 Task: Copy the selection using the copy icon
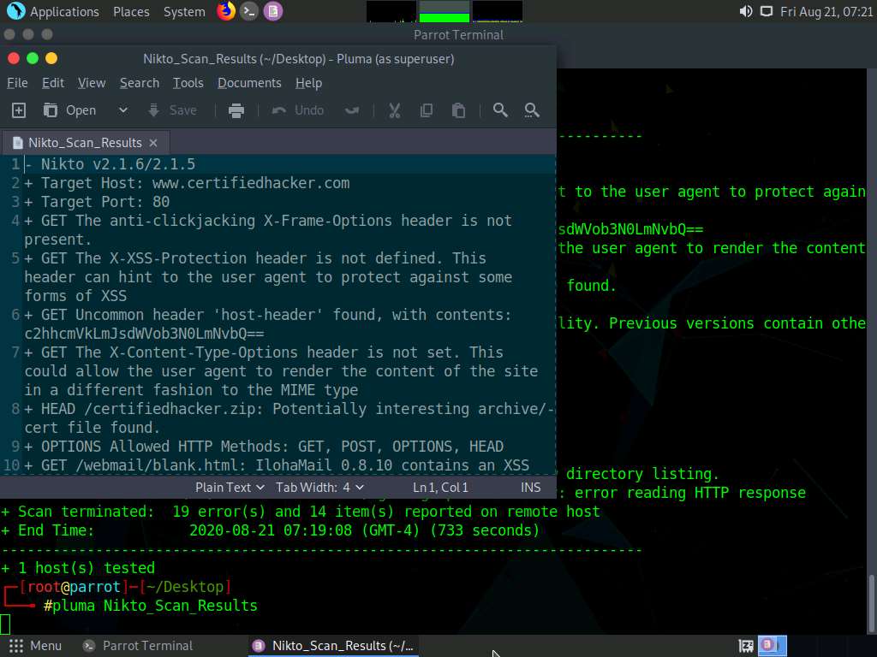coord(427,110)
